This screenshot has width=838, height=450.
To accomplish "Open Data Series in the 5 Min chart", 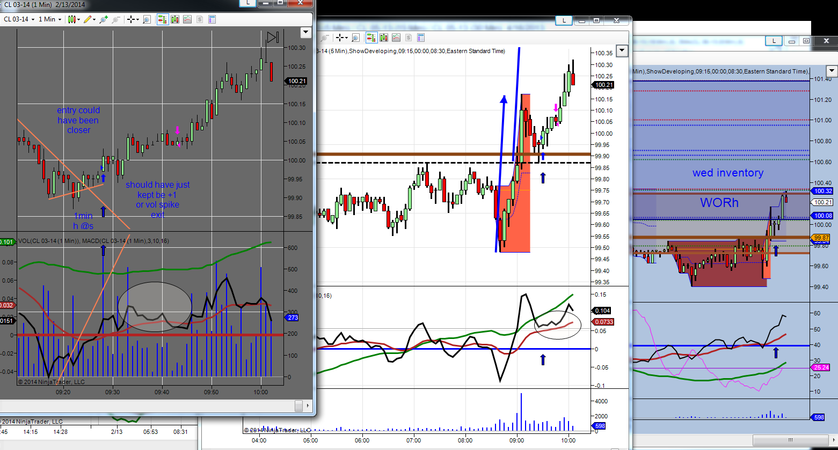I will pyautogui.click(x=383, y=38).
